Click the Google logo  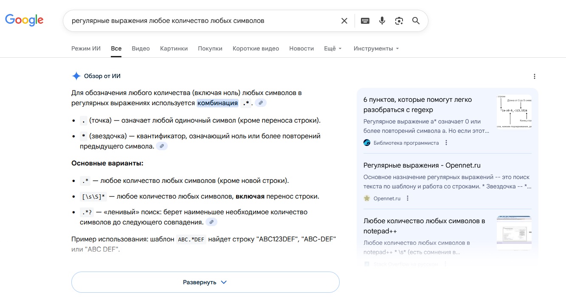24,20
